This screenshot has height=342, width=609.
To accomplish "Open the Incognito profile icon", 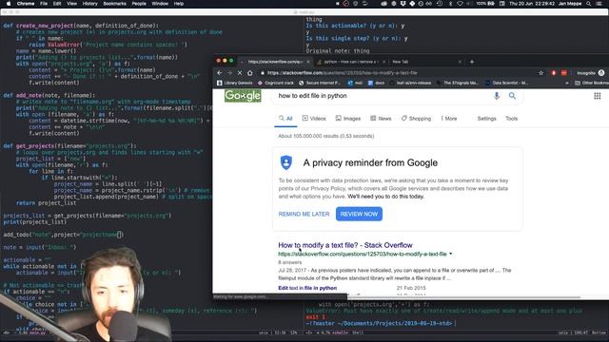I will 601,73.
